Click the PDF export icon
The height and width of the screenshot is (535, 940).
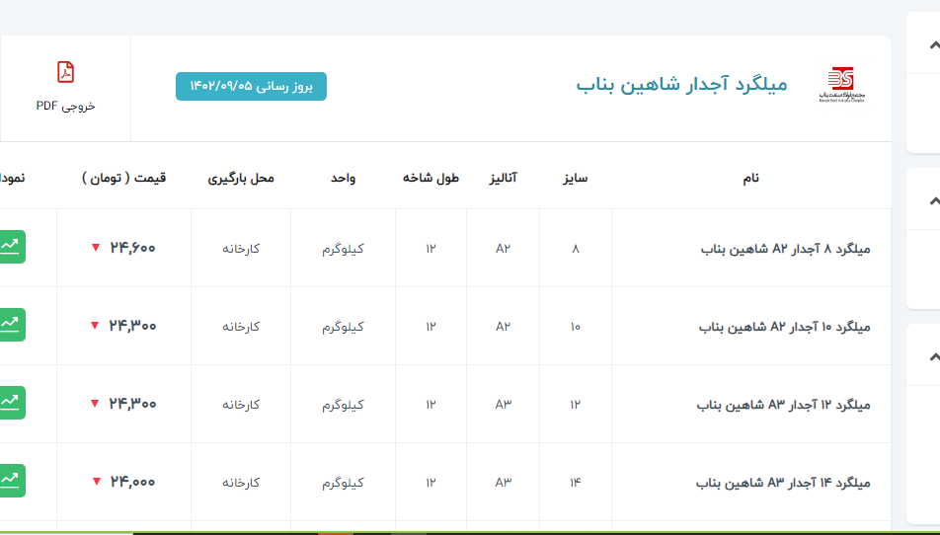(65, 72)
